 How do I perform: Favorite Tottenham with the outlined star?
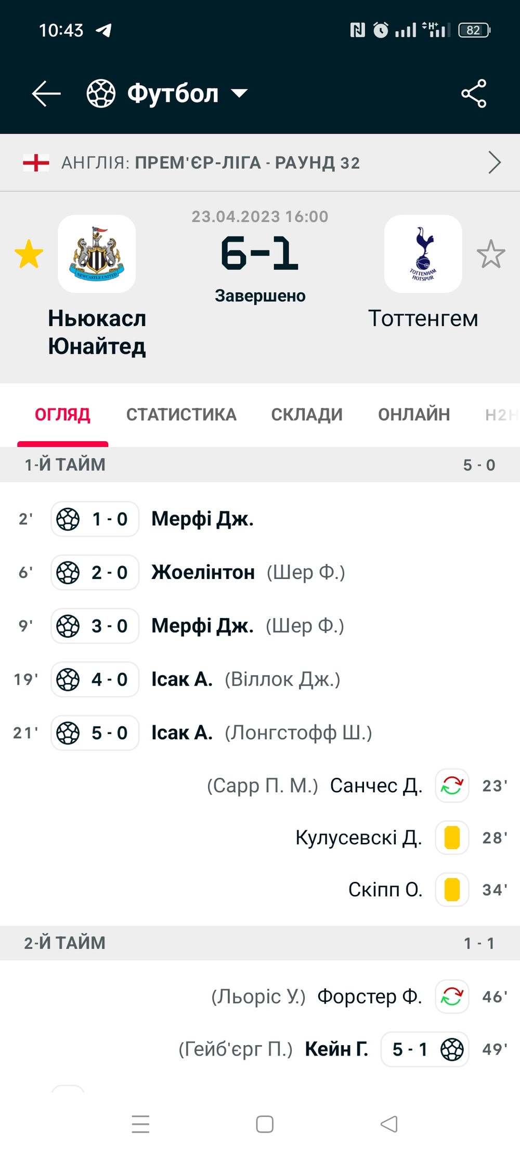(x=491, y=254)
